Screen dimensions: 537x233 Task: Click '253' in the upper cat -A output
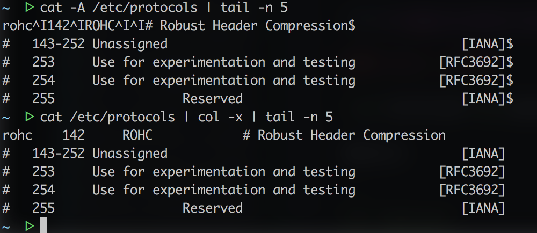pos(43,62)
